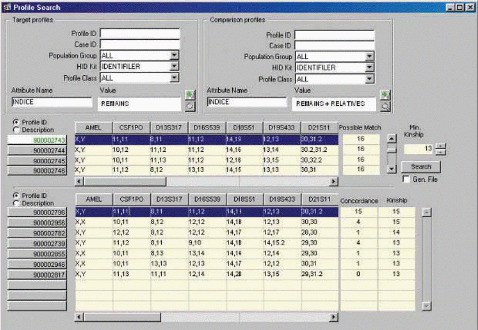
Task: Select Description radio in the comparison table
Action: (x=16, y=203)
